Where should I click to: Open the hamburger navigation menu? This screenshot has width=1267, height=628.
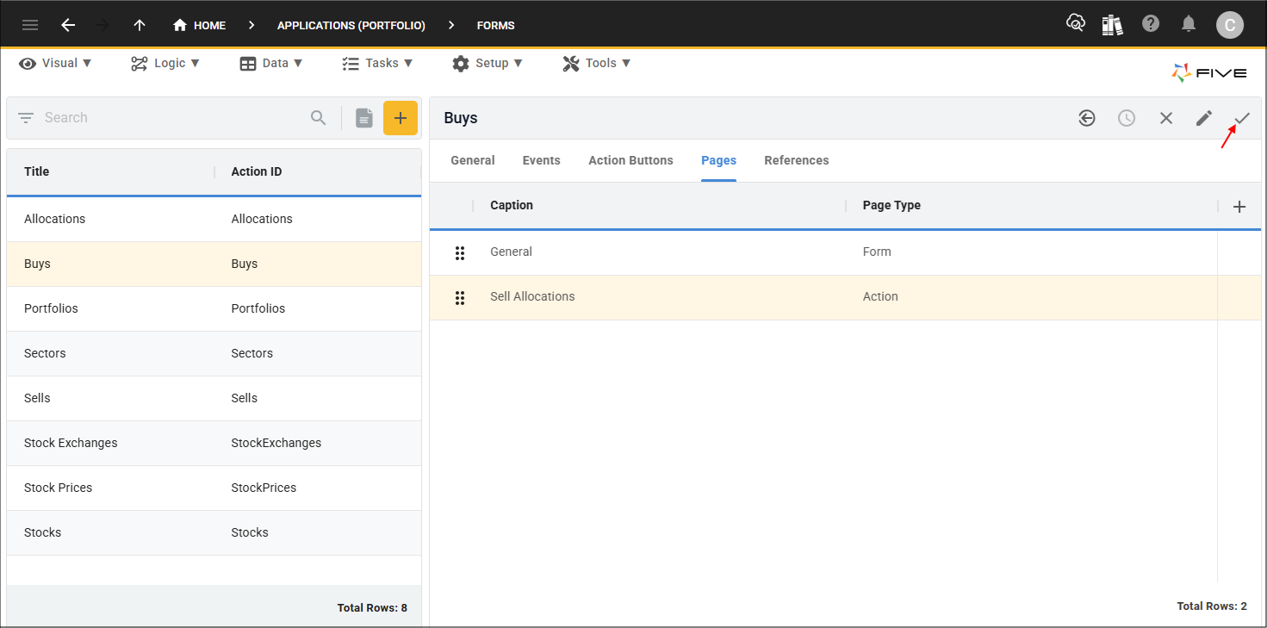coord(30,25)
